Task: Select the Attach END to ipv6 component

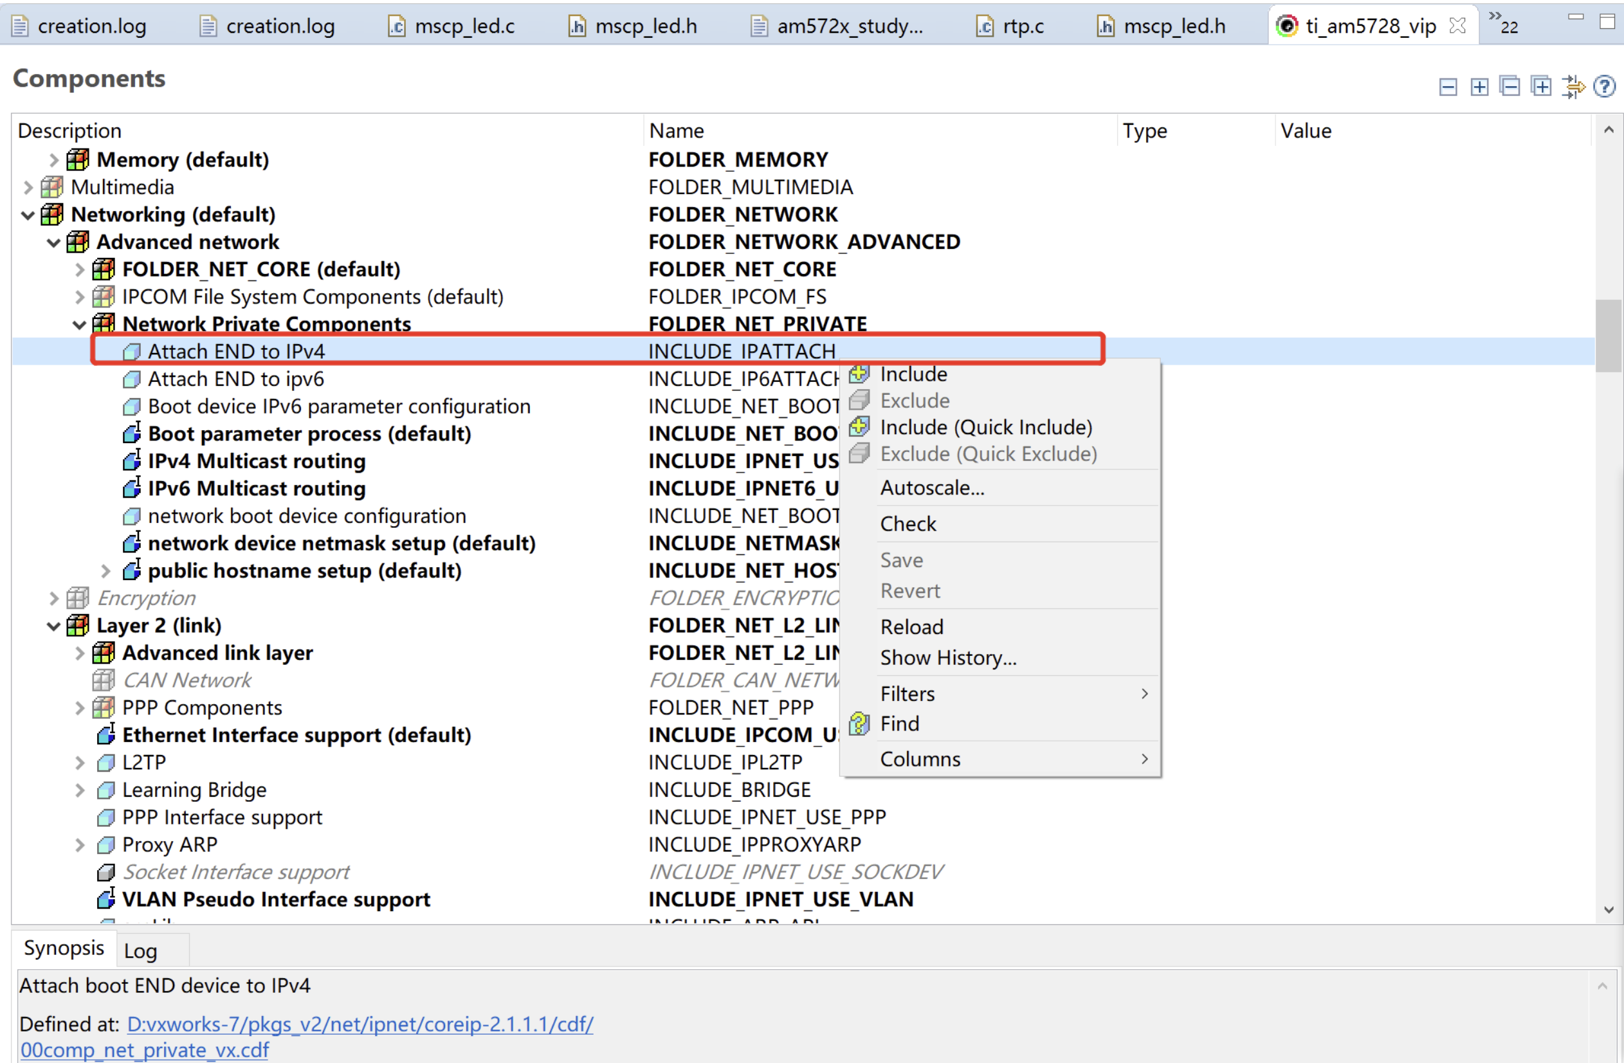Action: [x=235, y=379]
